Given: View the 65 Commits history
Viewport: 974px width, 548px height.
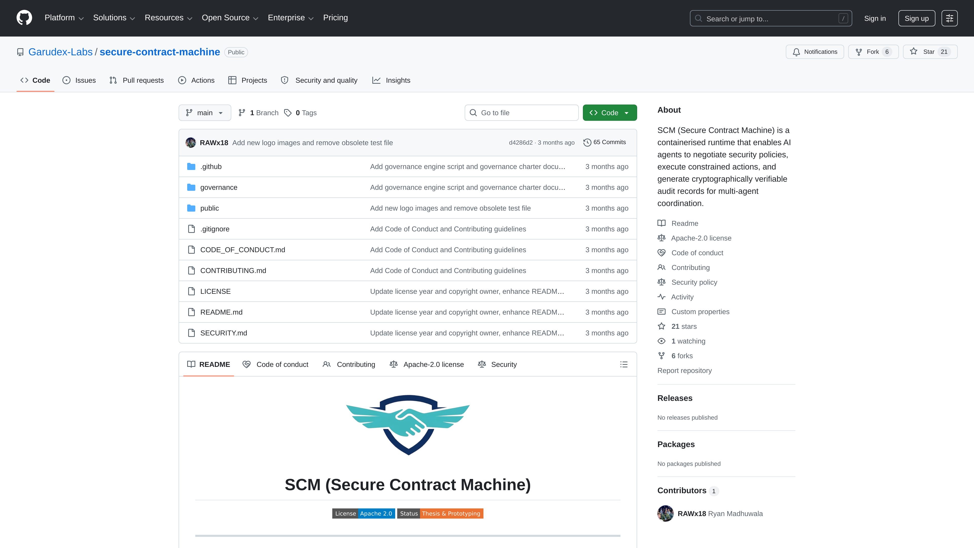Looking at the screenshot, I should [x=605, y=142].
